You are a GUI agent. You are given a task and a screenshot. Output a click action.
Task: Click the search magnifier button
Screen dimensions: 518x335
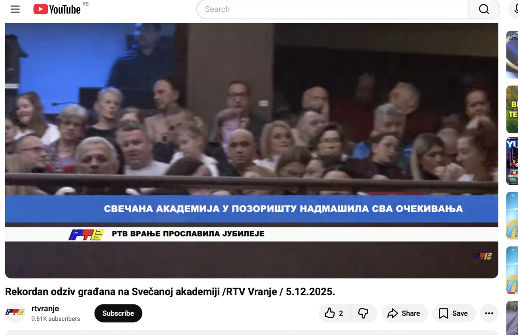pos(484,9)
